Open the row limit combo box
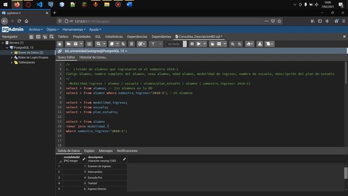The image size is (348, 196). [x=177, y=44]
